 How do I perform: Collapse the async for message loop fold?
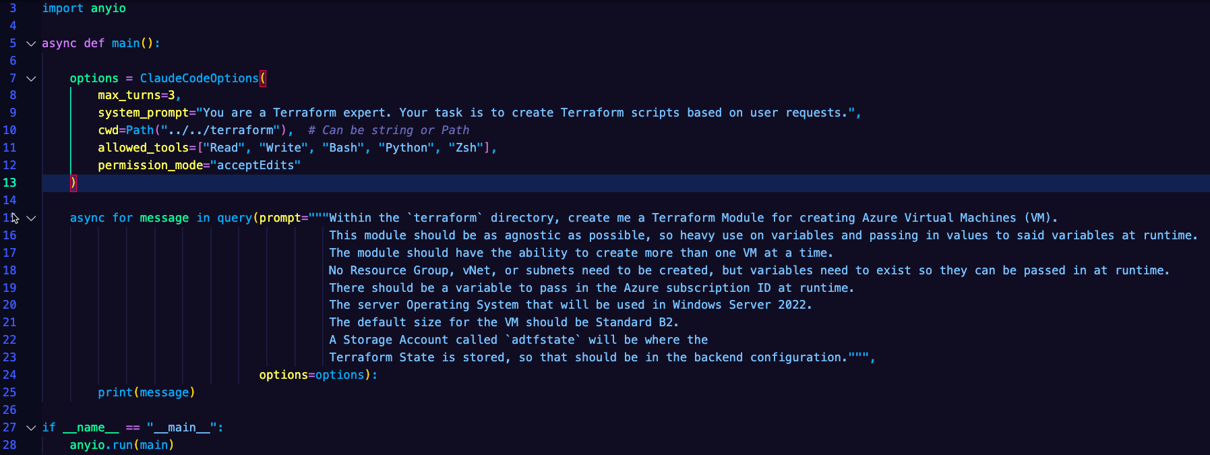point(31,218)
